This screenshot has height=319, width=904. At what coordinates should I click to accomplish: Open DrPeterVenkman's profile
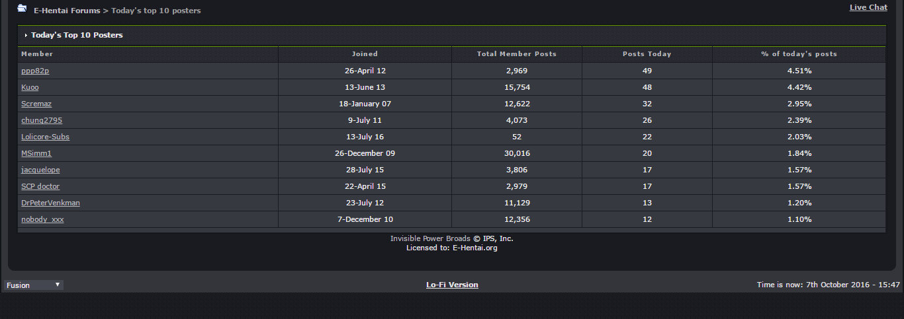pos(50,203)
